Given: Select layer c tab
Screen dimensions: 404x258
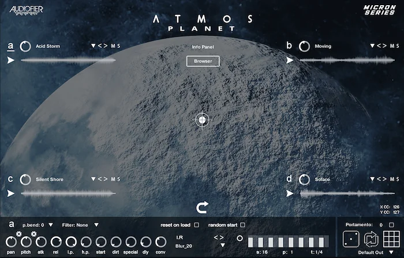Looking at the screenshot, I should pyautogui.click(x=10, y=179).
